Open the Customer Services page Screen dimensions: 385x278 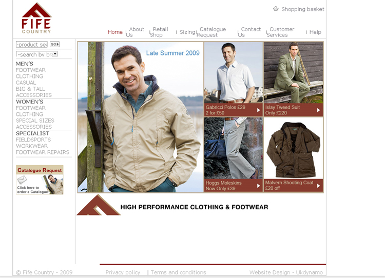point(281,32)
